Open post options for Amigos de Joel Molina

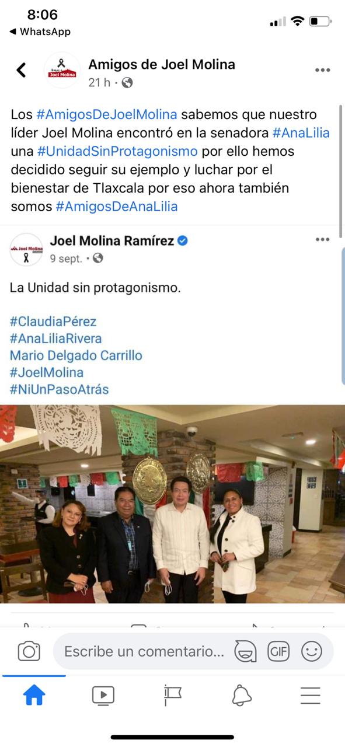[322, 70]
